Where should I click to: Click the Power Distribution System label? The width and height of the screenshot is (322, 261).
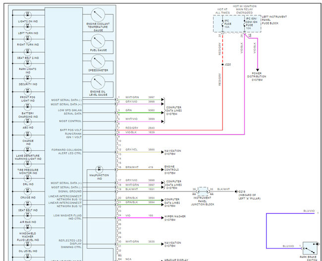click(x=257, y=76)
